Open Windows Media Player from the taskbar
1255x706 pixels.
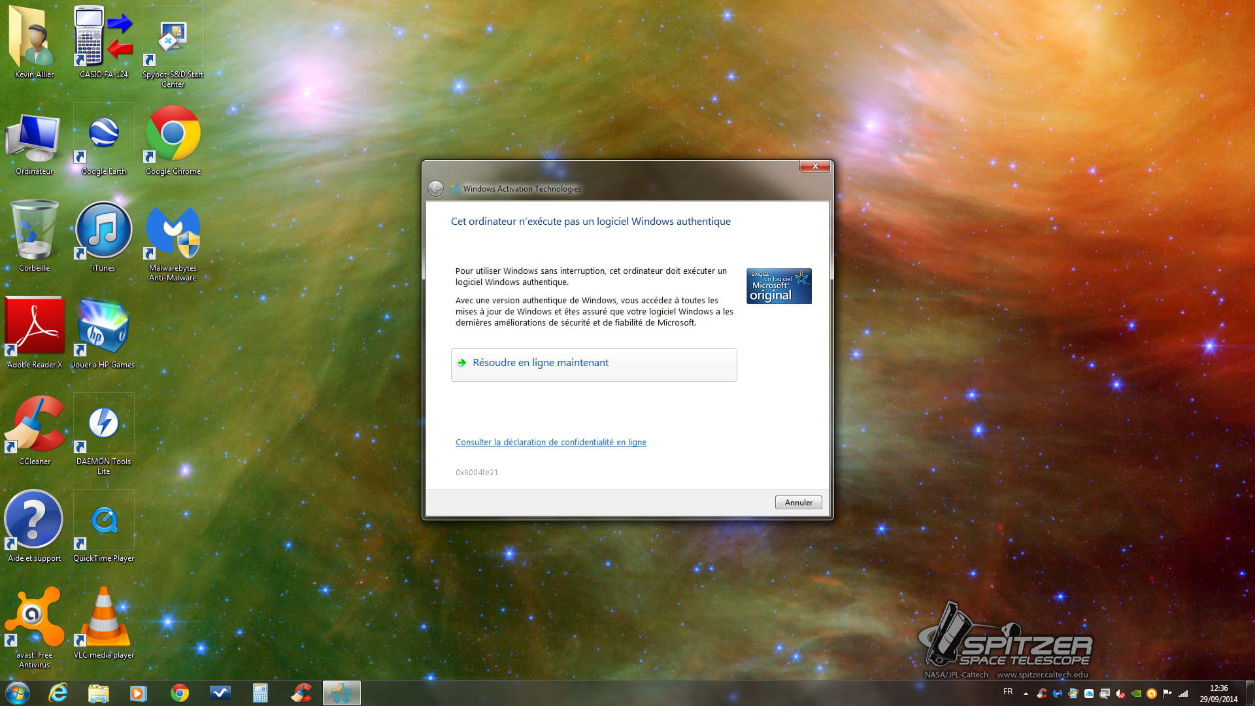139,693
